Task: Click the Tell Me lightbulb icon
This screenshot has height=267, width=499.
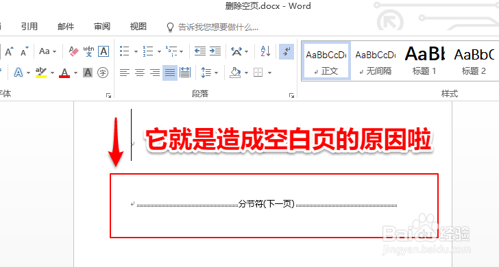Action: tap(170, 27)
